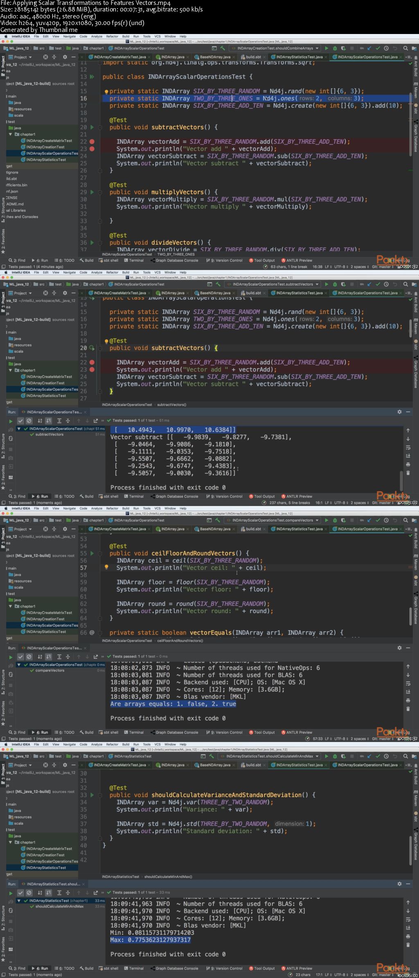Open Graph Database Console in the 00:01:32 frame
Image resolution: width=419 pixels, height=978 pixels.
pos(174,261)
